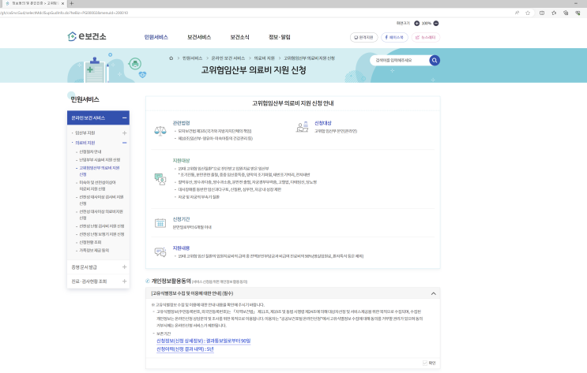Screen dimensions: 587x373
Task: Expand the 진료·검사현황 조회 section
Action: pos(124,281)
